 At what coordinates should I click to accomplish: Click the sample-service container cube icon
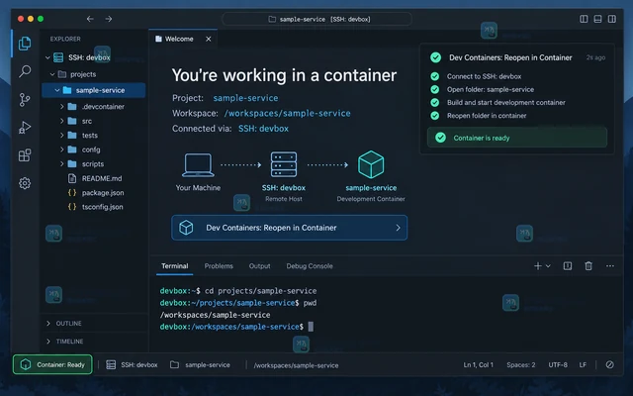371,164
